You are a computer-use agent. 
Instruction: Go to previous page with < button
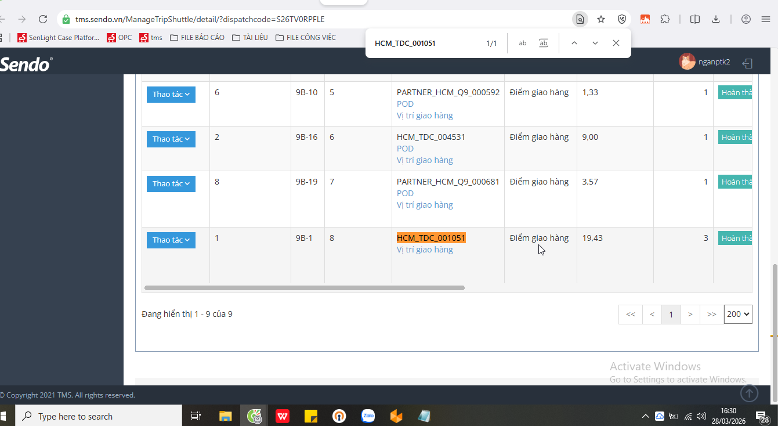[652, 315]
